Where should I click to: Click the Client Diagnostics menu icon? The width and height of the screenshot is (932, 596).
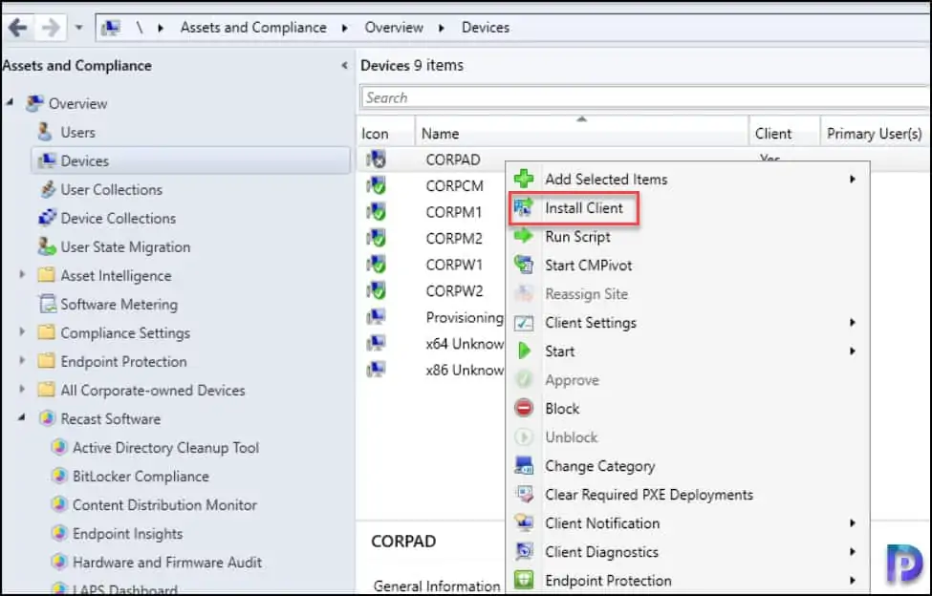pos(524,552)
